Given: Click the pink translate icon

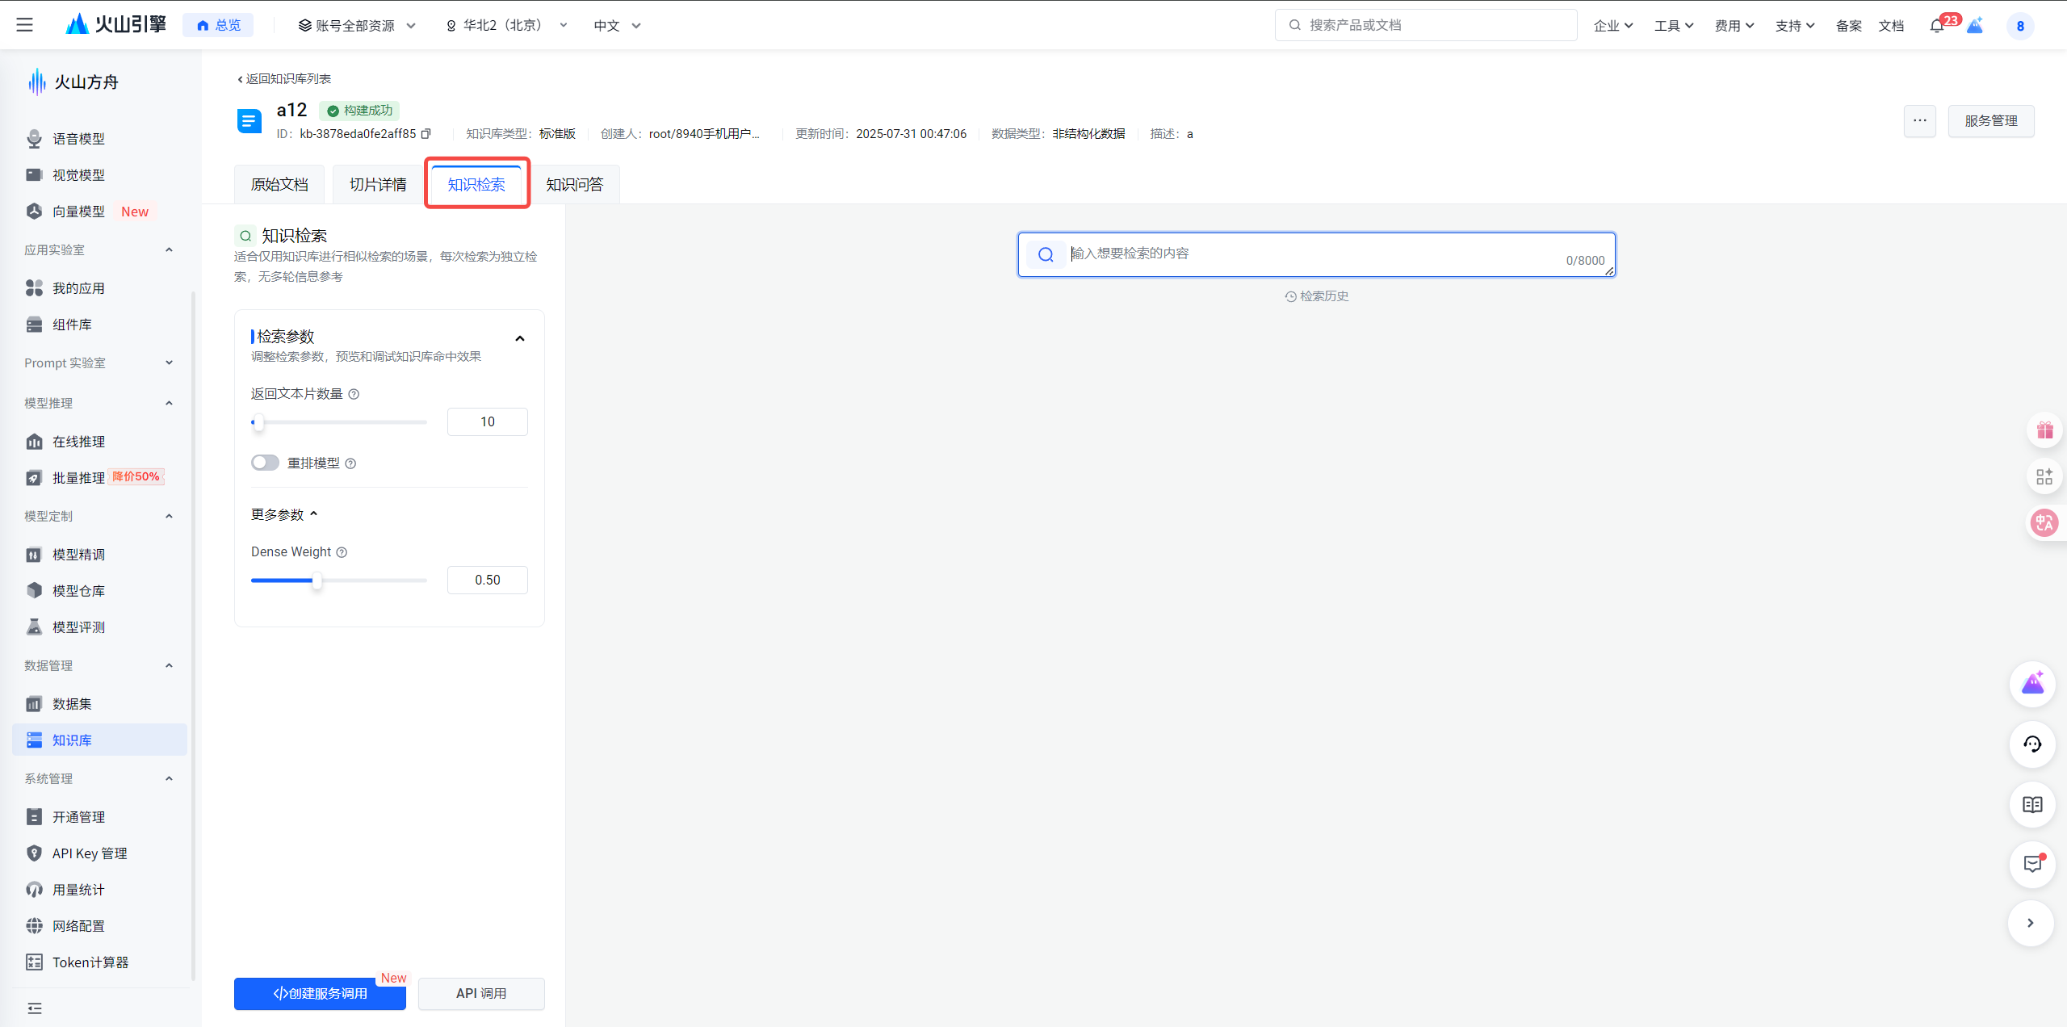Looking at the screenshot, I should click(2044, 522).
